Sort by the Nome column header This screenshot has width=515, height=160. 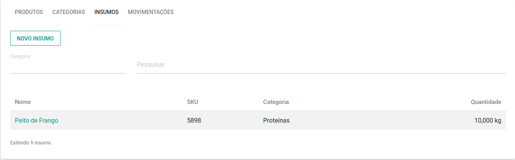23,102
